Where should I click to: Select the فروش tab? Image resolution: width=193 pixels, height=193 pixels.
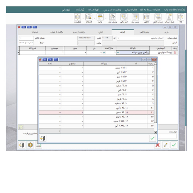123,32
